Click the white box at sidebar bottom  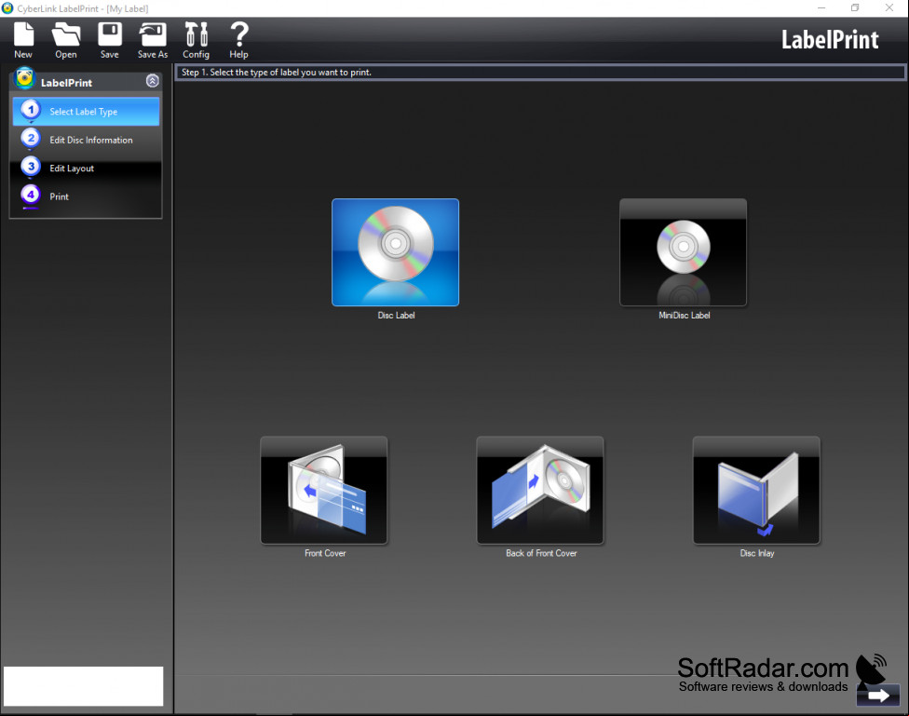pyautogui.click(x=84, y=686)
